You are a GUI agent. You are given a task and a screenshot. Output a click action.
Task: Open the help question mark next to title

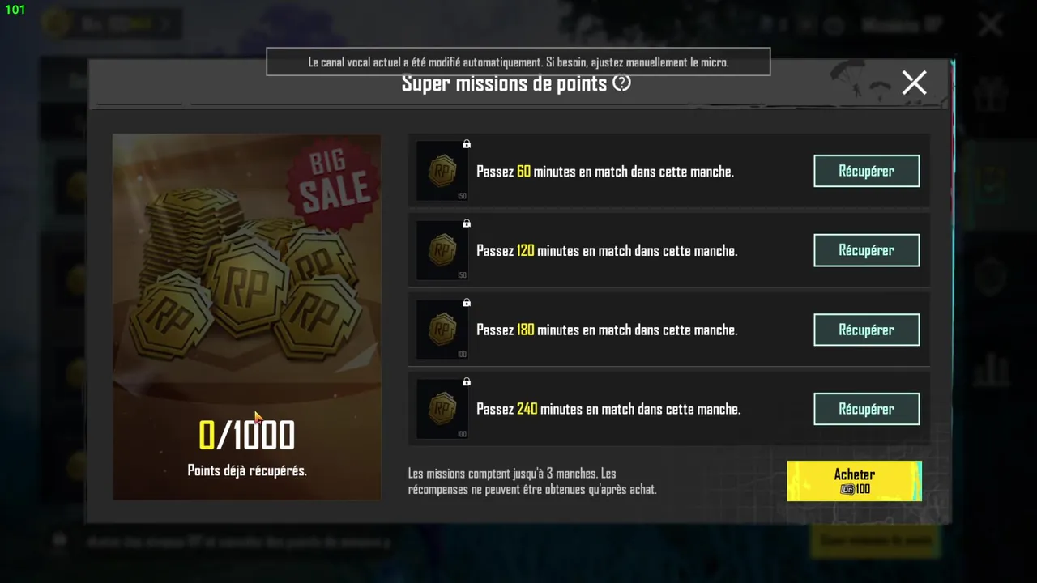point(621,83)
